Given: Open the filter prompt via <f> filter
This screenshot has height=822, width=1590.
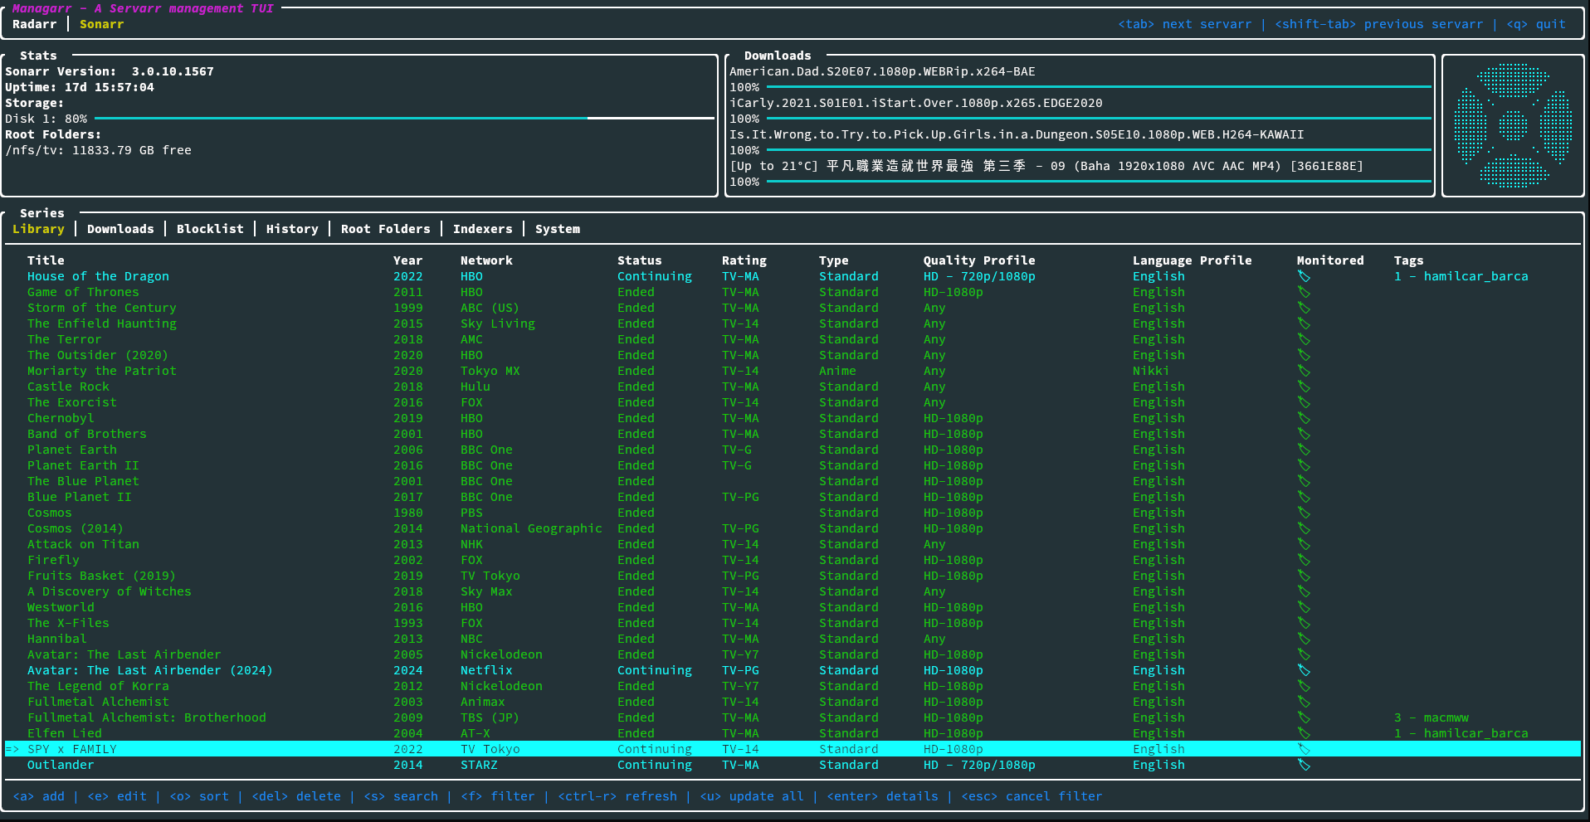Looking at the screenshot, I should click(496, 796).
